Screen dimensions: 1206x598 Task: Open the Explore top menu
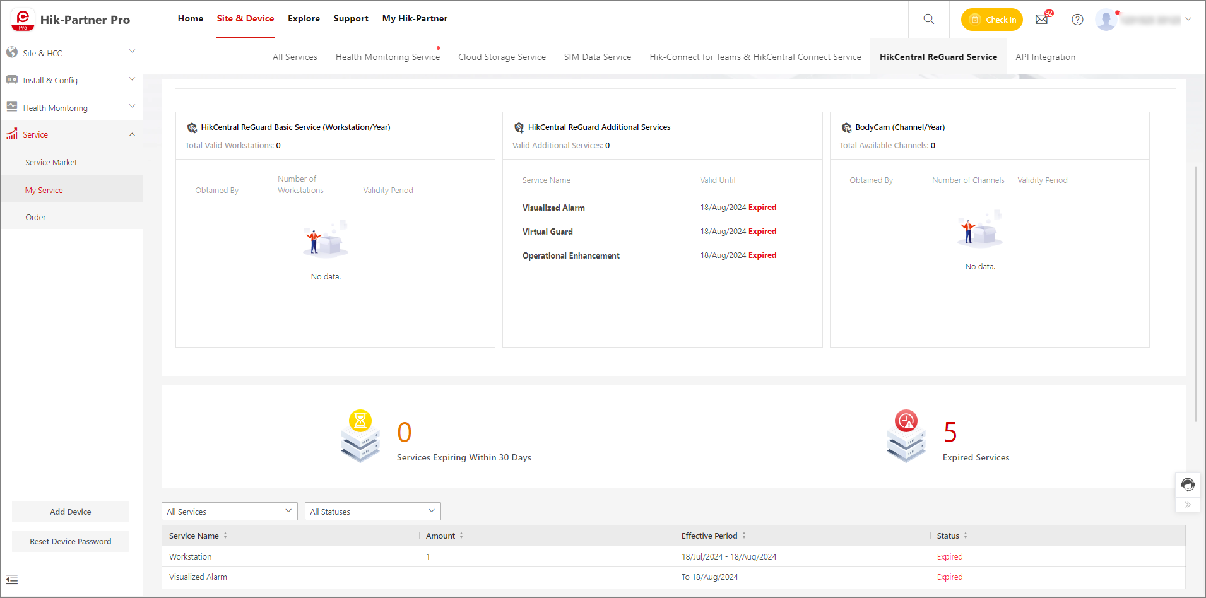coord(304,18)
